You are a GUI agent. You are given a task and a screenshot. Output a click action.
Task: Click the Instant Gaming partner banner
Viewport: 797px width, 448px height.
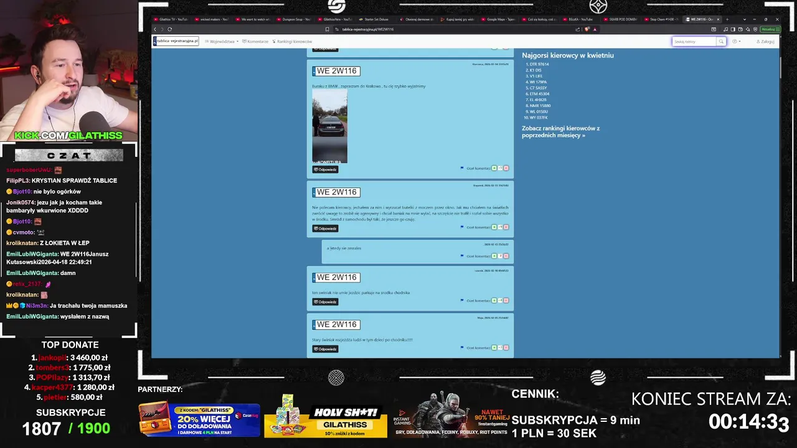[x=451, y=416]
